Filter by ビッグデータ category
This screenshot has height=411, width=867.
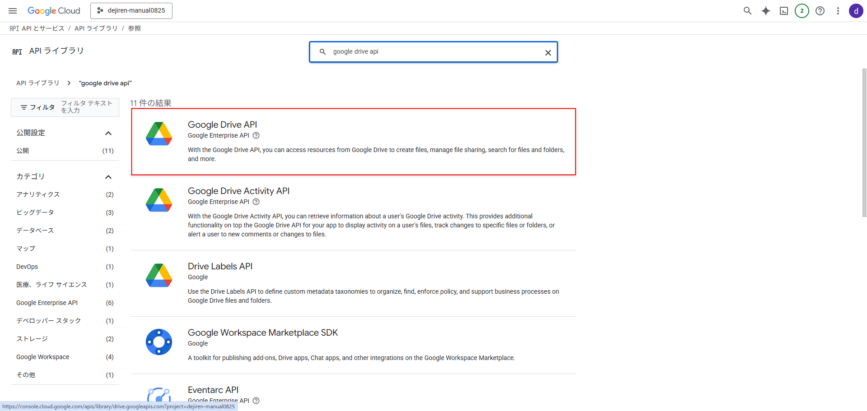pos(35,212)
